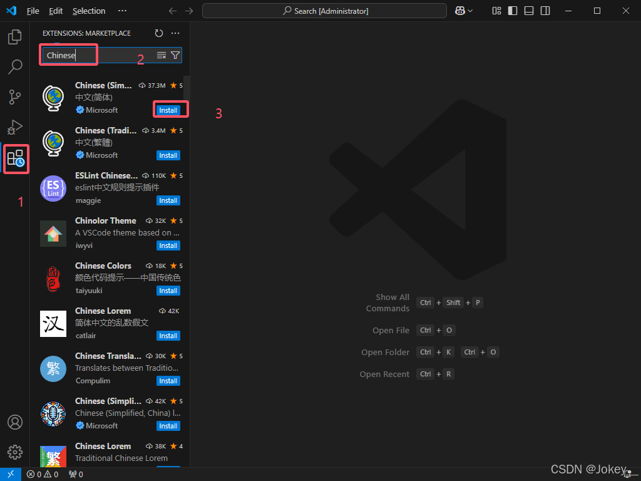Open the File menu
This screenshot has width=641, height=481.
(33, 11)
